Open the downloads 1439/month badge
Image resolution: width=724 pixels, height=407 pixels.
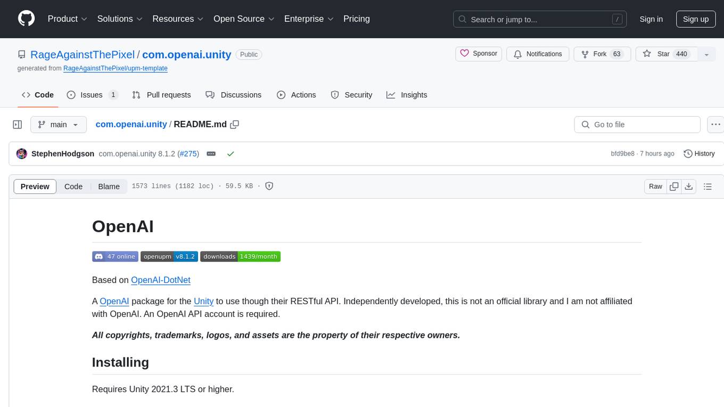point(240,256)
